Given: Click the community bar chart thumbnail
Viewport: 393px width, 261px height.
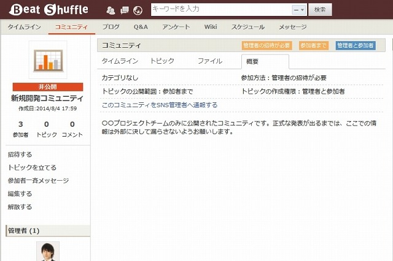Looking at the screenshot, I should [48, 60].
